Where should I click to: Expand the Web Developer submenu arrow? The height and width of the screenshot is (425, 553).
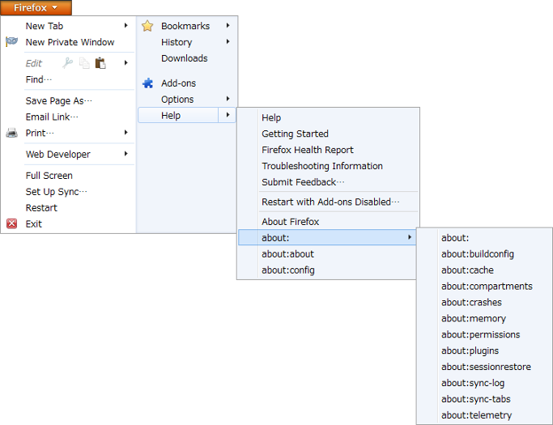click(126, 154)
